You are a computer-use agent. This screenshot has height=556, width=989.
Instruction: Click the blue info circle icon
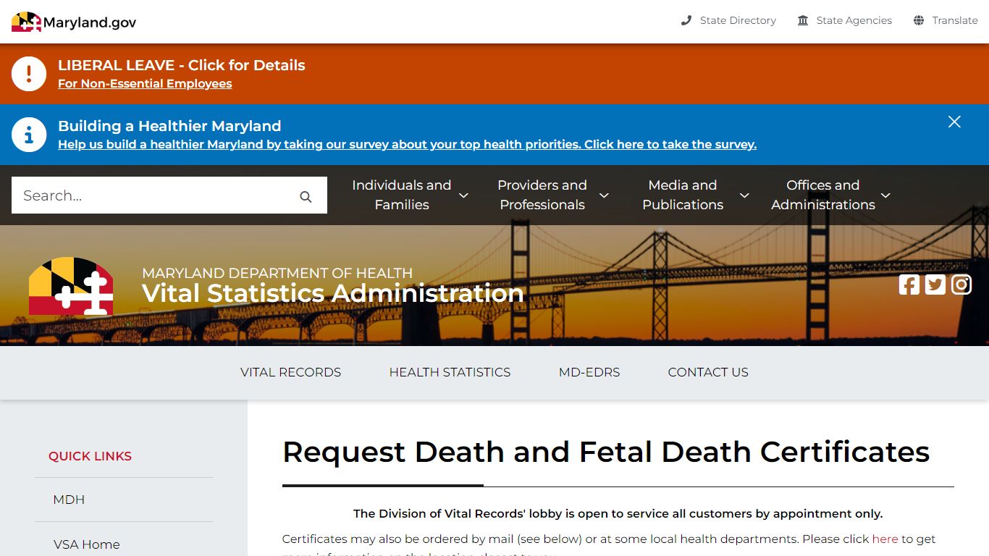[x=29, y=135]
